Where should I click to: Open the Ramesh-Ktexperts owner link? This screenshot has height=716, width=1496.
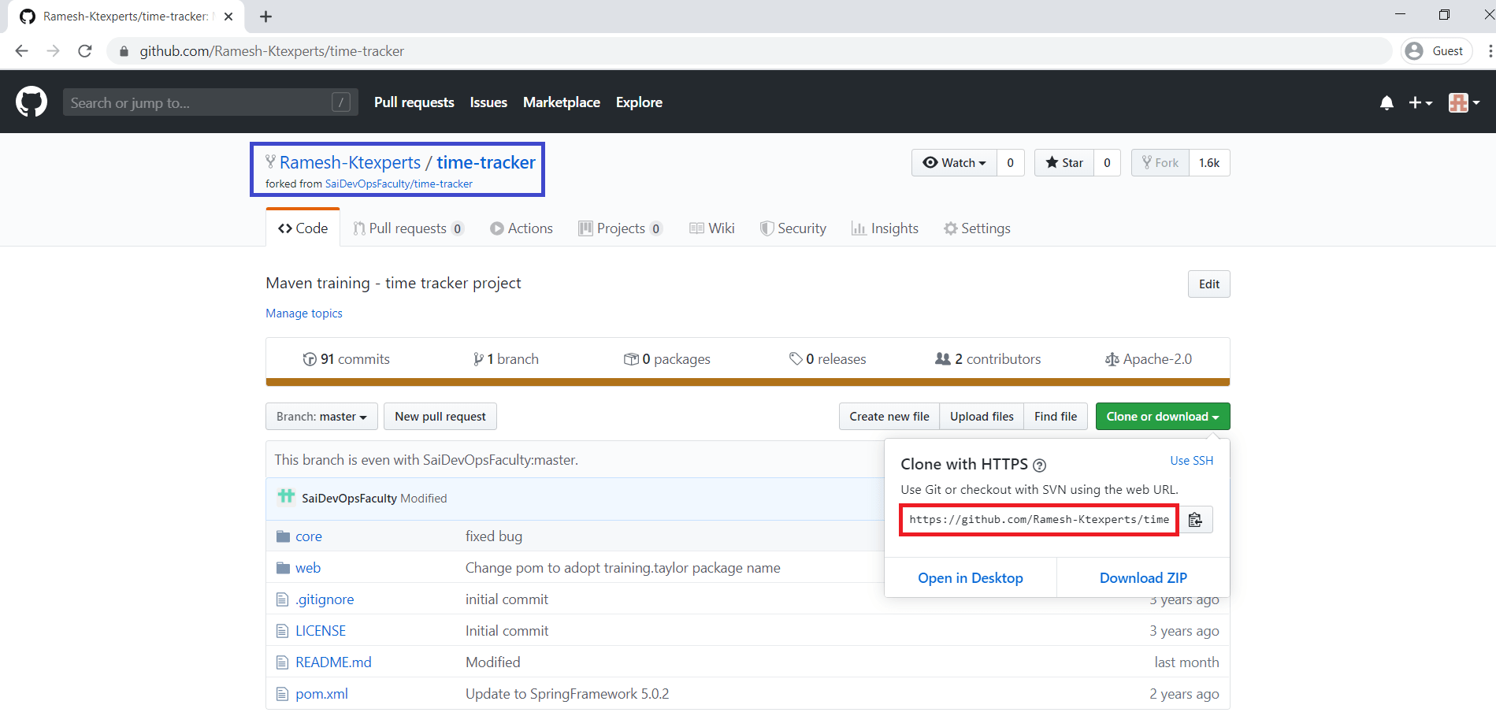pos(350,162)
